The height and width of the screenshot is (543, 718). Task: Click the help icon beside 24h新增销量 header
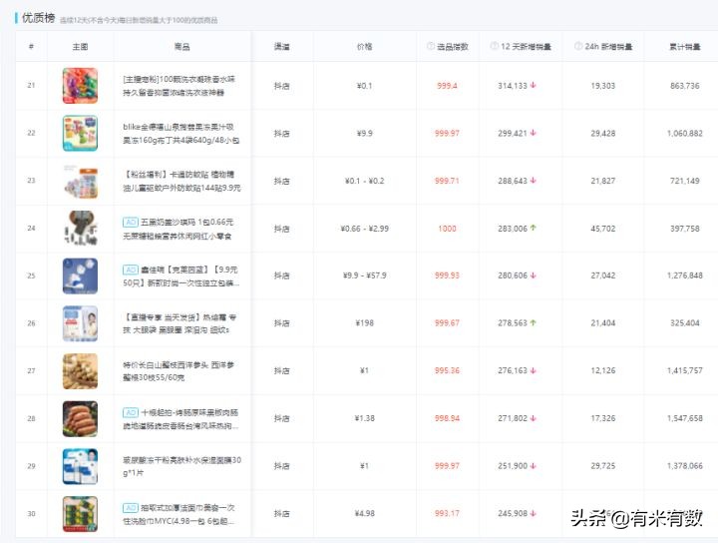tap(577, 46)
